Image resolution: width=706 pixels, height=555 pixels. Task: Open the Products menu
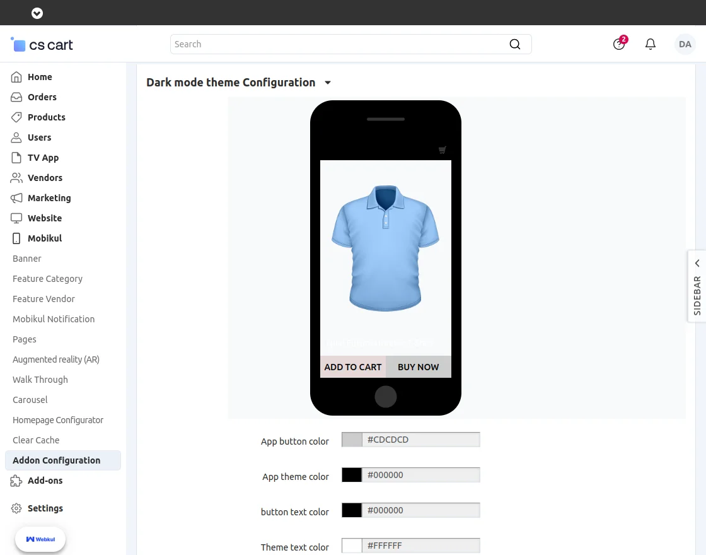click(x=46, y=117)
